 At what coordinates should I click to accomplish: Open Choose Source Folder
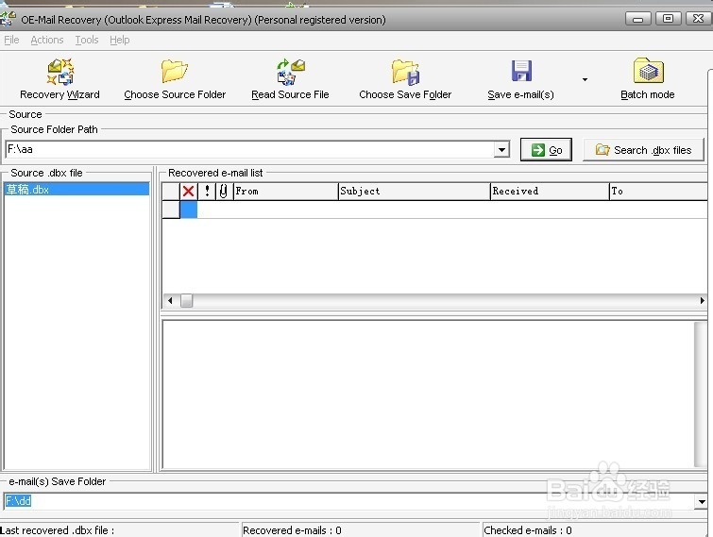tap(175, 78)
